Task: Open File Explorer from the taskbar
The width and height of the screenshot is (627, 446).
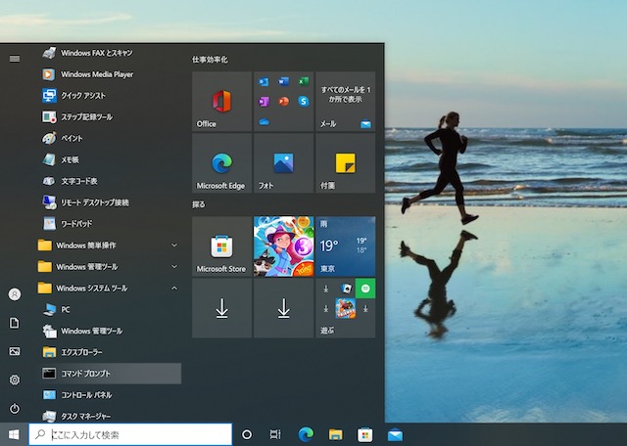Action: pos(335,434)
